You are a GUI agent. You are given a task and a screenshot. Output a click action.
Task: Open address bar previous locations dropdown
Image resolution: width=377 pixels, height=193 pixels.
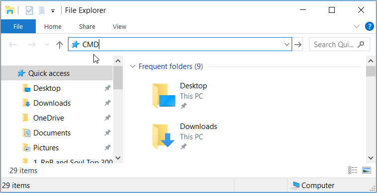tap(287, 45)
